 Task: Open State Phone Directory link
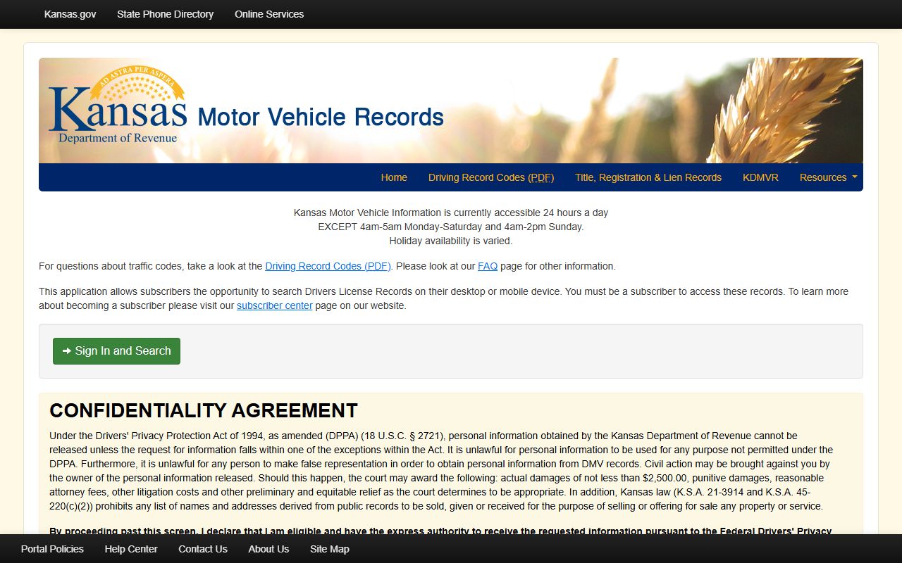[x=165, y=14]
